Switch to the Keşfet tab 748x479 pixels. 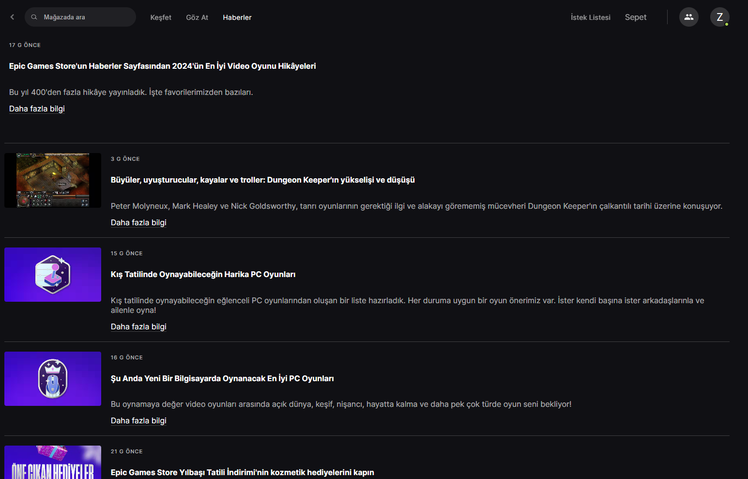tap(161, 17)
